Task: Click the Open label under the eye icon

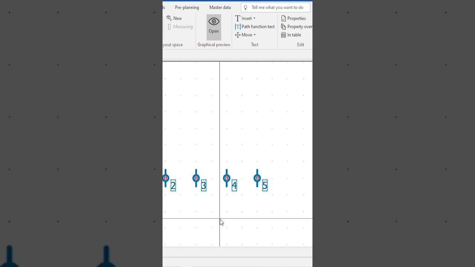Action: pos(214,31)
